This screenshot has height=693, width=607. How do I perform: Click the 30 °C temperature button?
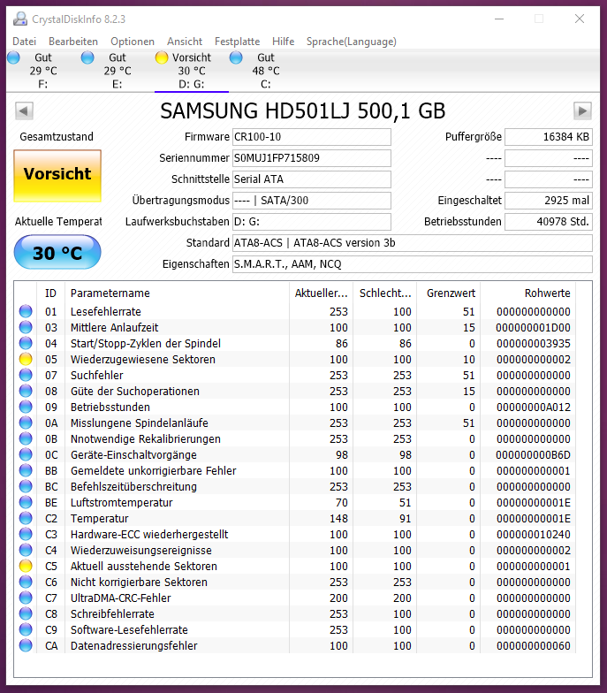click(x=57, y=252)
